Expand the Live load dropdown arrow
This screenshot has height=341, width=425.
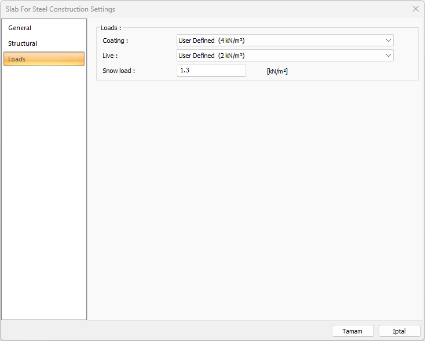(387, 56)
